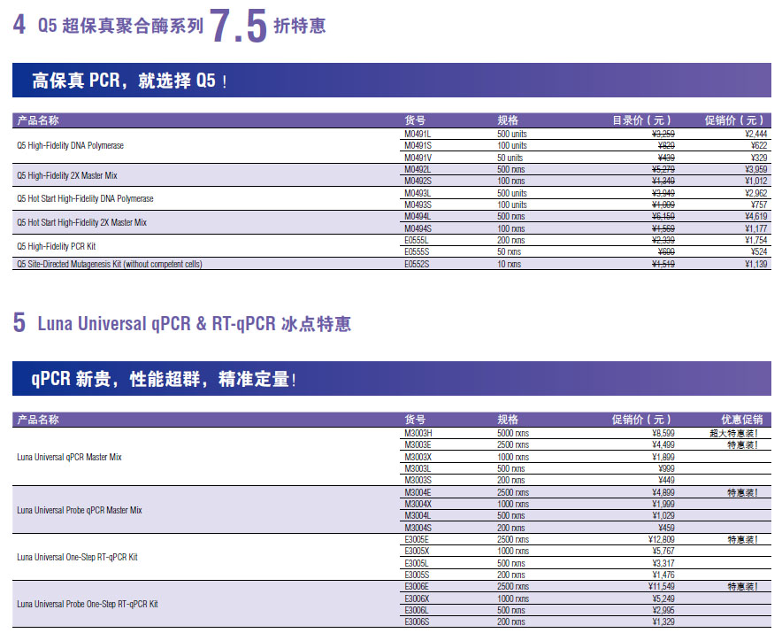Screen dimensions: 782x633
Task: Click the banner text 'qPCR 新贵，性能超群，精准定量'
Action: tap(160, 379)
